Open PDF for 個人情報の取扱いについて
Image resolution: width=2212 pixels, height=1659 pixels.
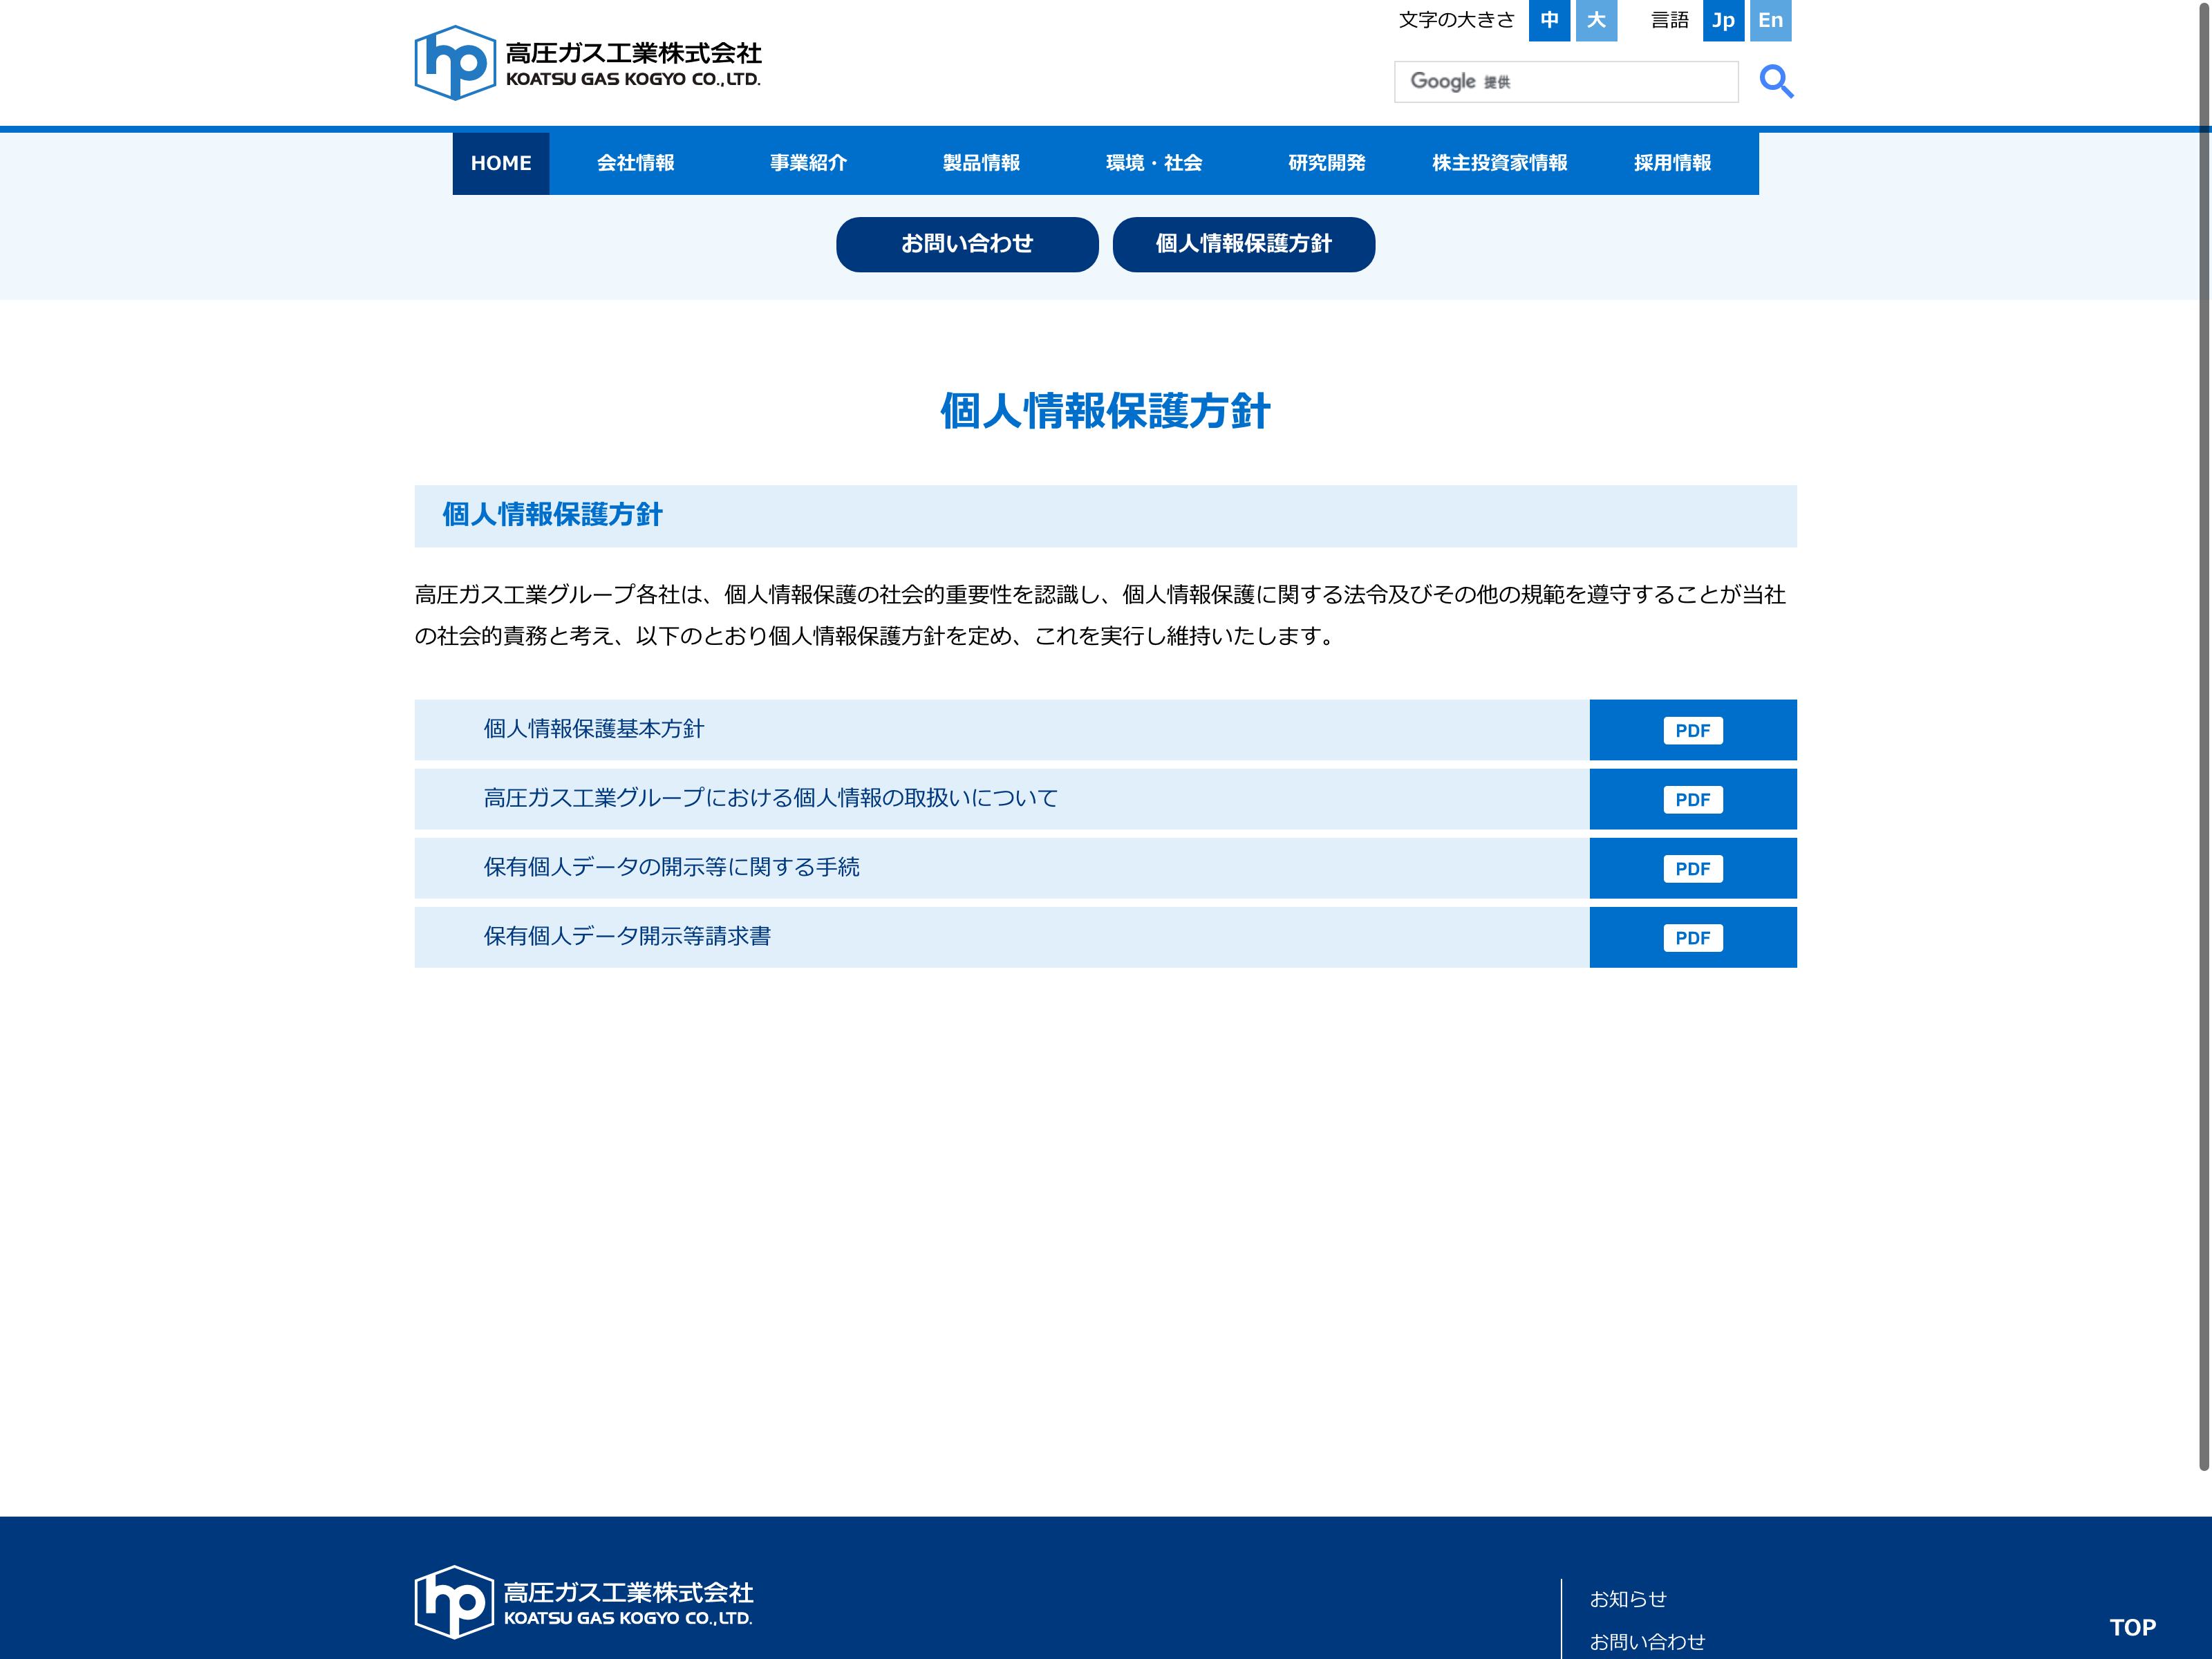point(1692,799)
